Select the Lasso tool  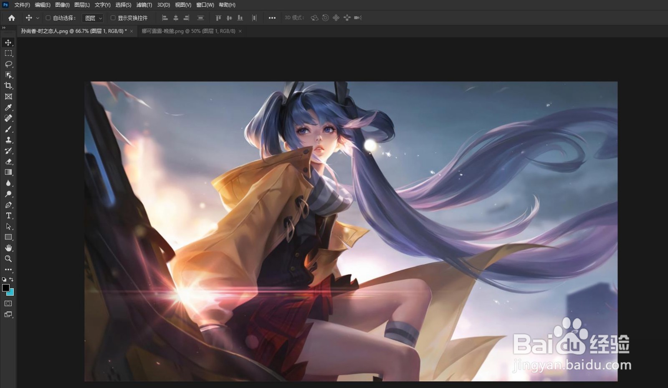(x=8, y=64)
